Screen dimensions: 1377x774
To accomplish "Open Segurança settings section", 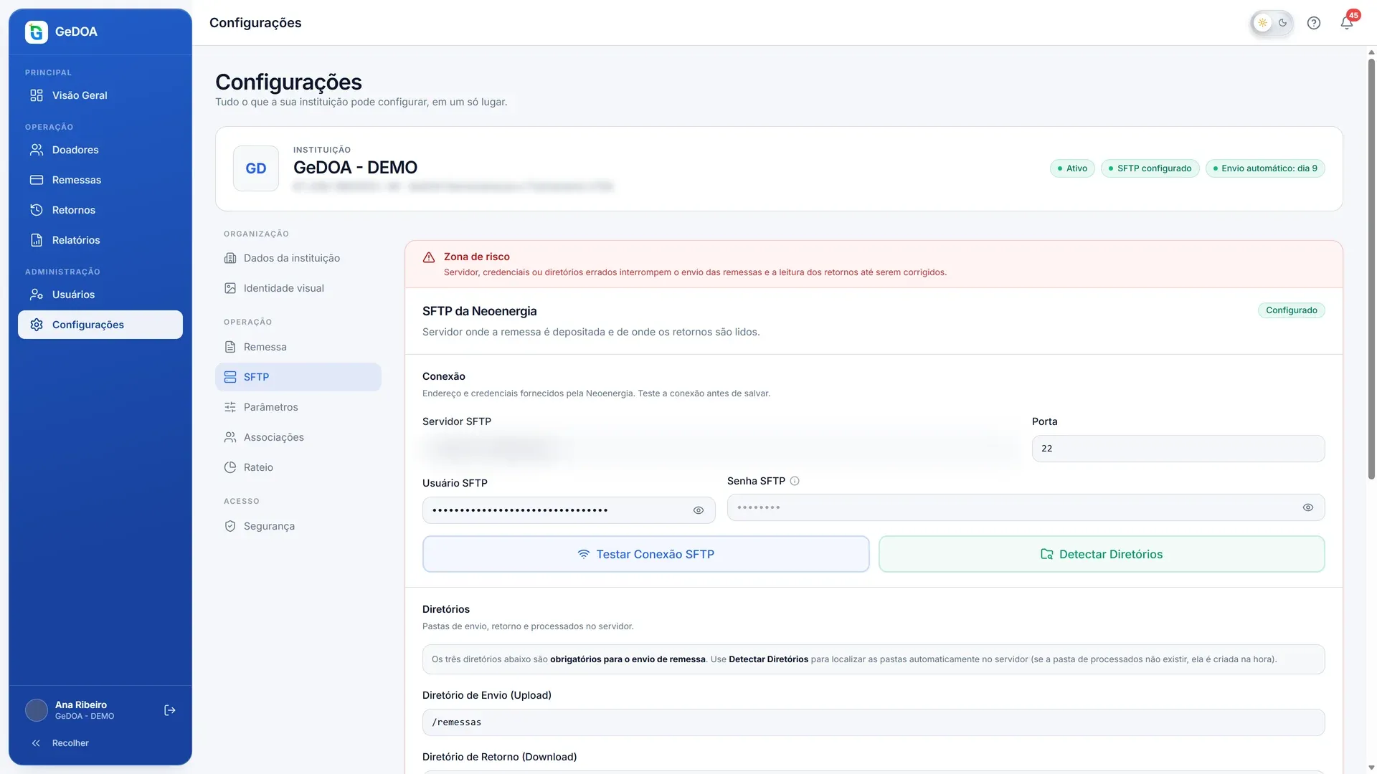I will tap(298, 526).
